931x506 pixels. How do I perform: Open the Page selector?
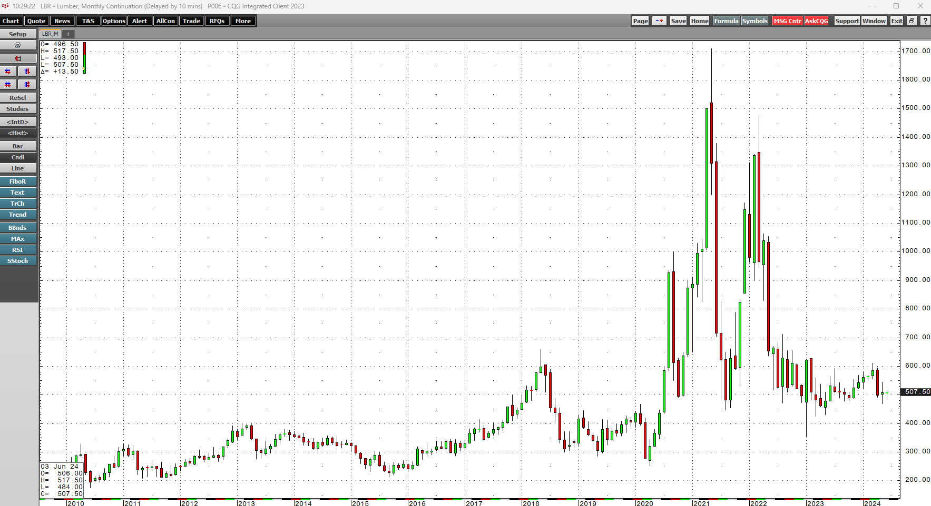[x=640, y=21]
